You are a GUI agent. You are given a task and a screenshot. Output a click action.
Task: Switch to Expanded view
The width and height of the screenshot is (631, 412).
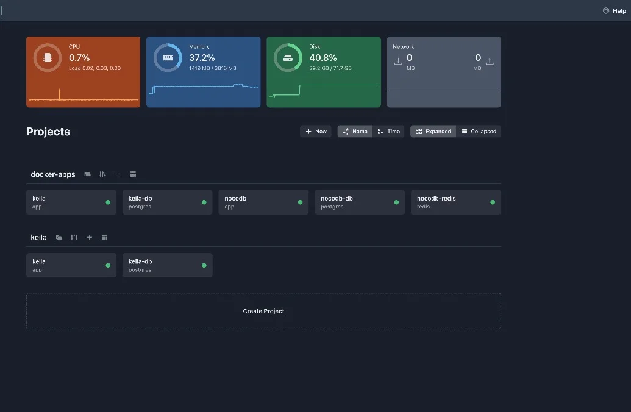[433, 131]
